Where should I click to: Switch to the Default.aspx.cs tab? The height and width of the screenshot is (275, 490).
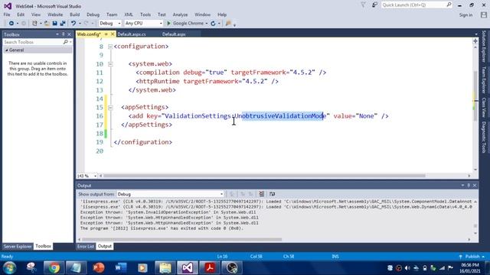(x=132, y=34)
